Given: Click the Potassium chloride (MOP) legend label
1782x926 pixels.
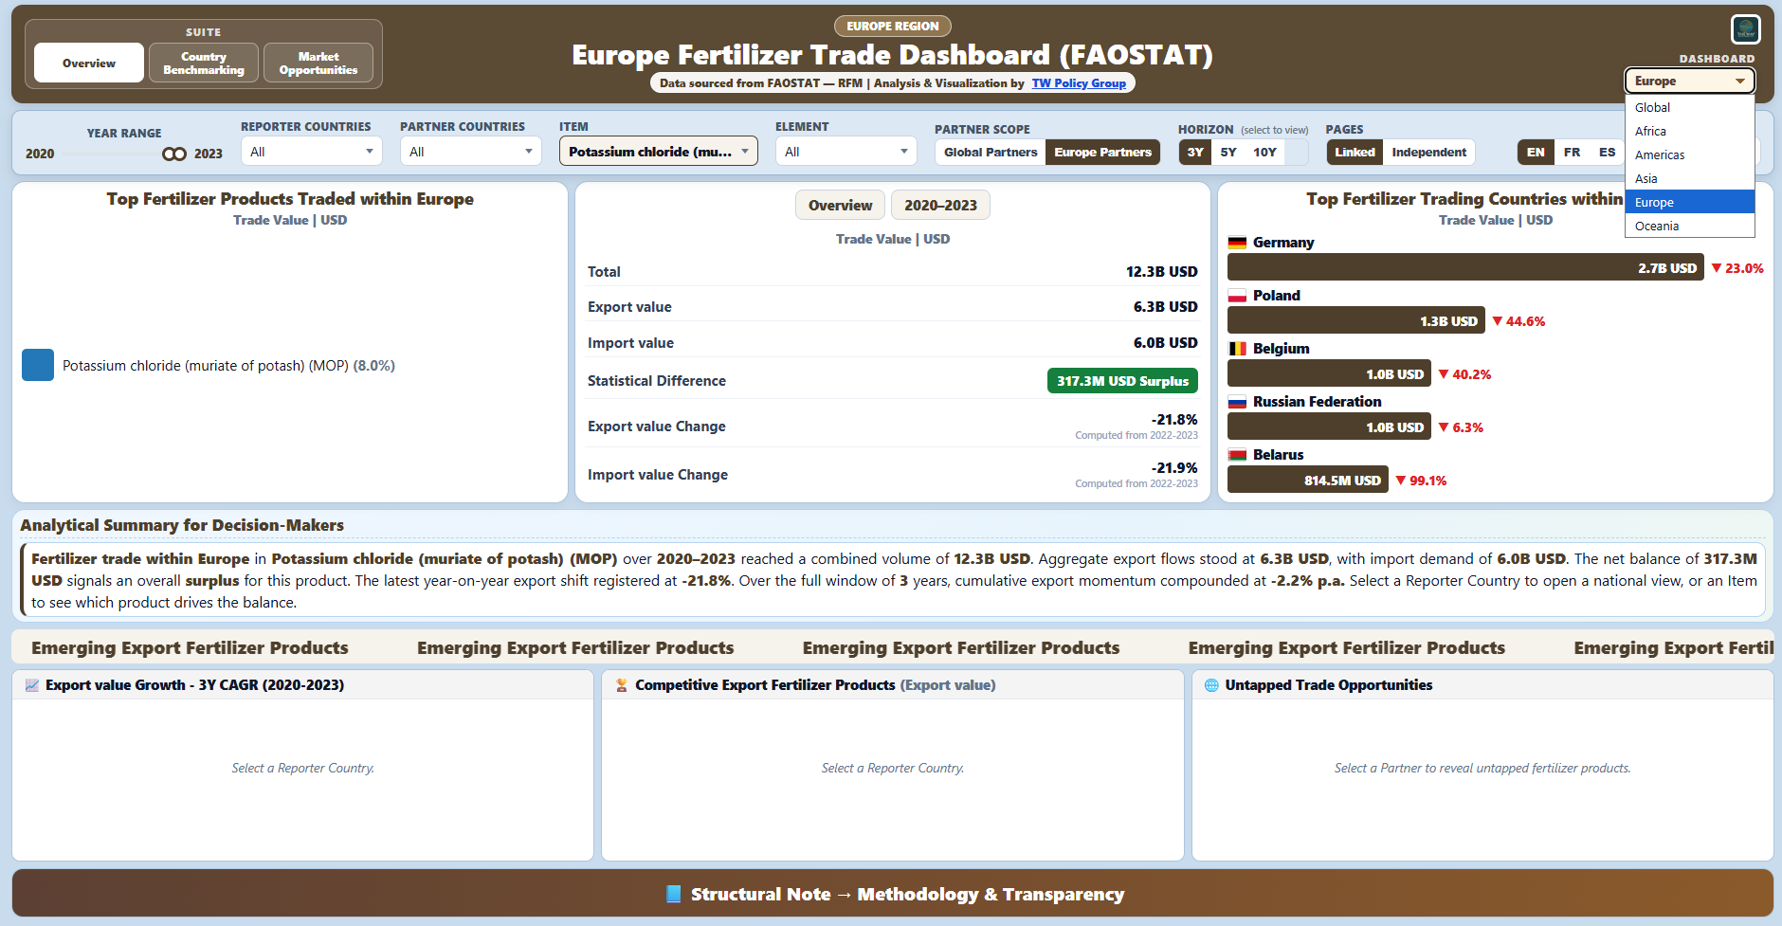Looking at the screenshot, I should [x=228, y=366].
